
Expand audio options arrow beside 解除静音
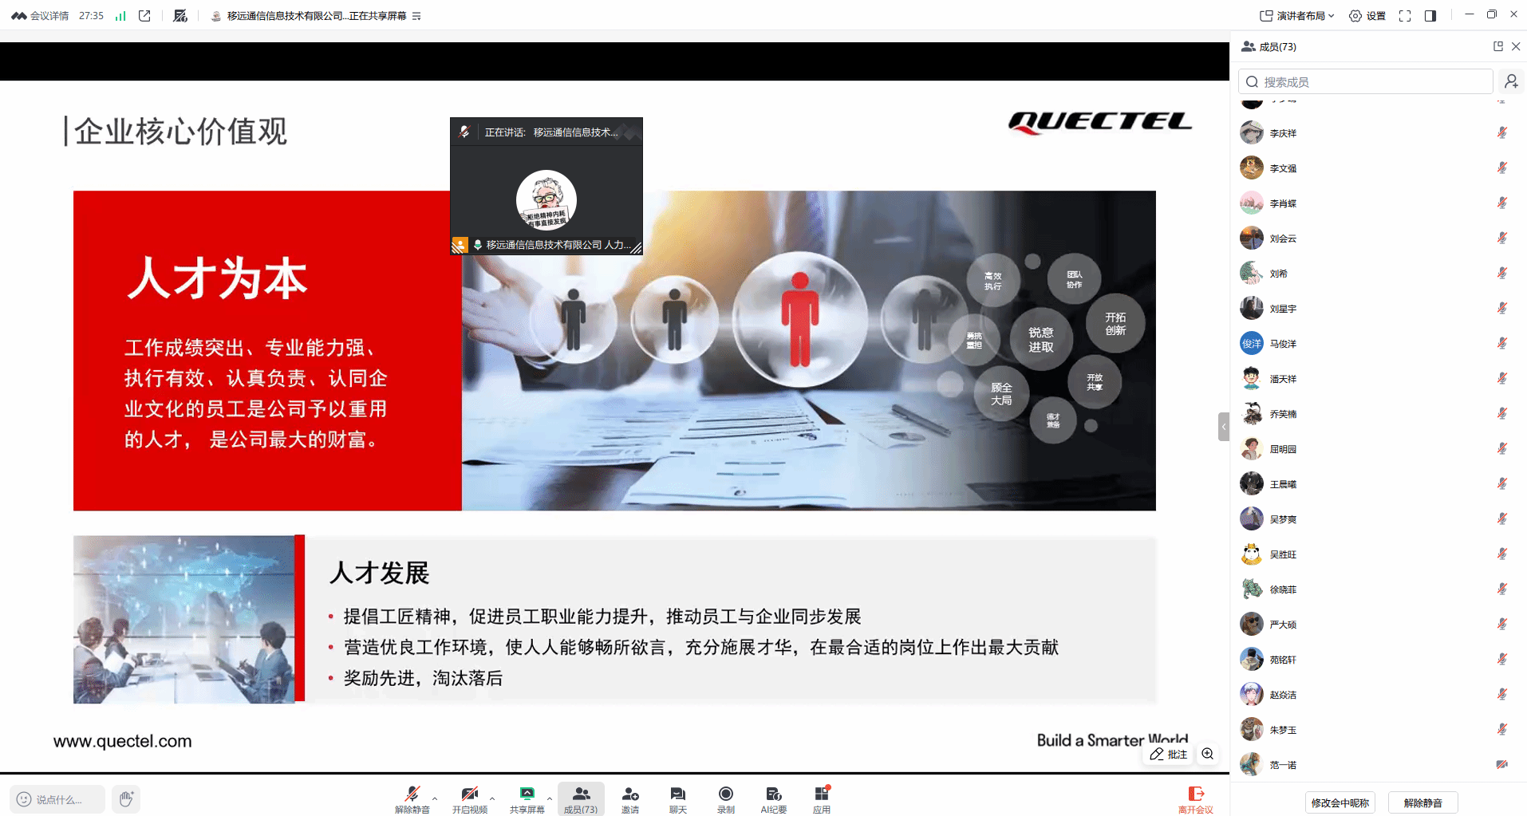(435, 798)
